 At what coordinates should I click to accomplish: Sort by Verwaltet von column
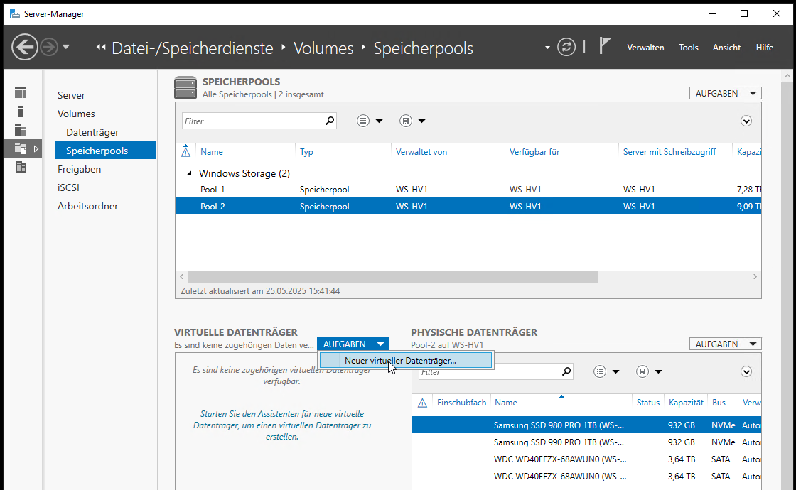[x=421, y=152]
